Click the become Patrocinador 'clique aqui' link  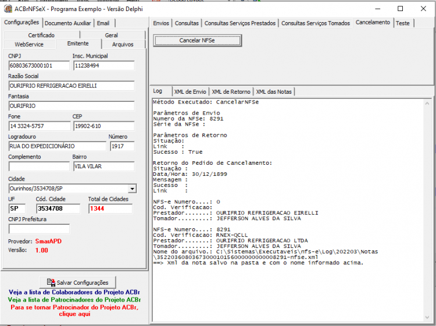(x=74, y=311)
